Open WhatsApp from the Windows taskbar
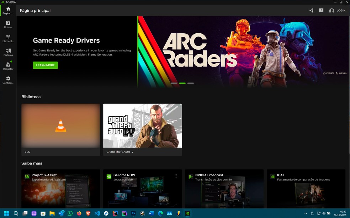350x218 pixels. [70, 213]
